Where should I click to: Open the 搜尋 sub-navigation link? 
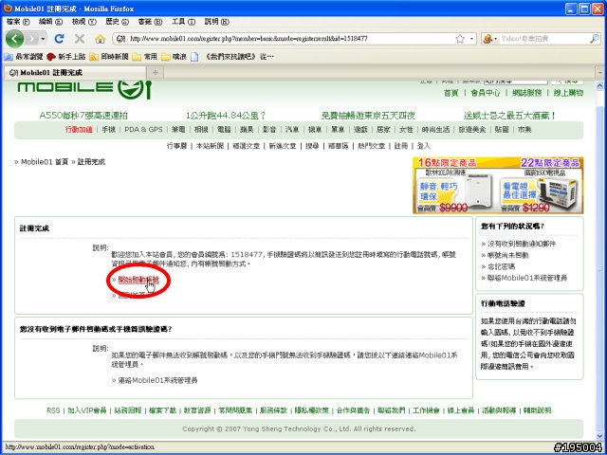click(312, 146)
